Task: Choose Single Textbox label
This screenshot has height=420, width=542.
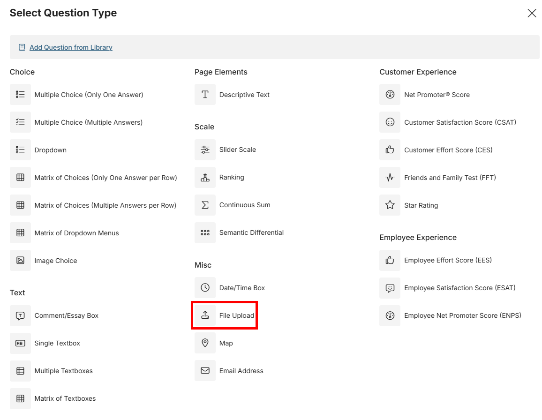Action: pyautogui.click(x=57, y=343)
